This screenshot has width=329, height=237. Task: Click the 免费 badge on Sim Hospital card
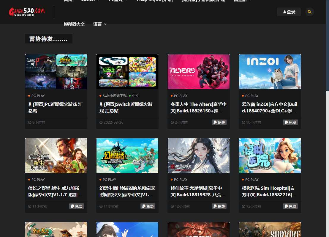(x=290, y=206)
